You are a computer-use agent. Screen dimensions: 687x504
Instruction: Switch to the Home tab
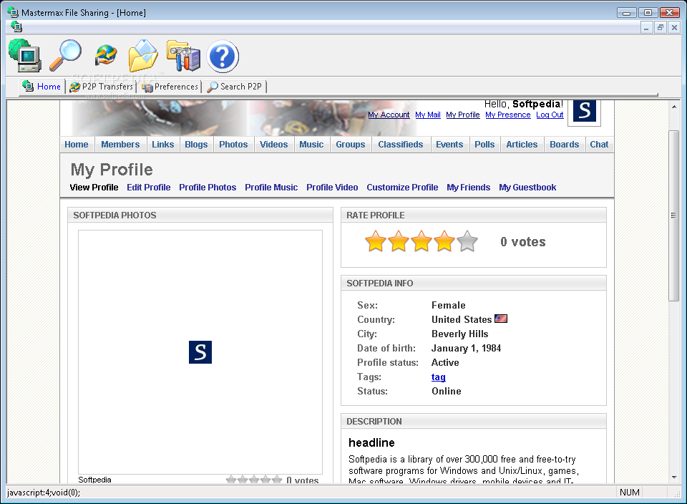[x=42, y=87]
